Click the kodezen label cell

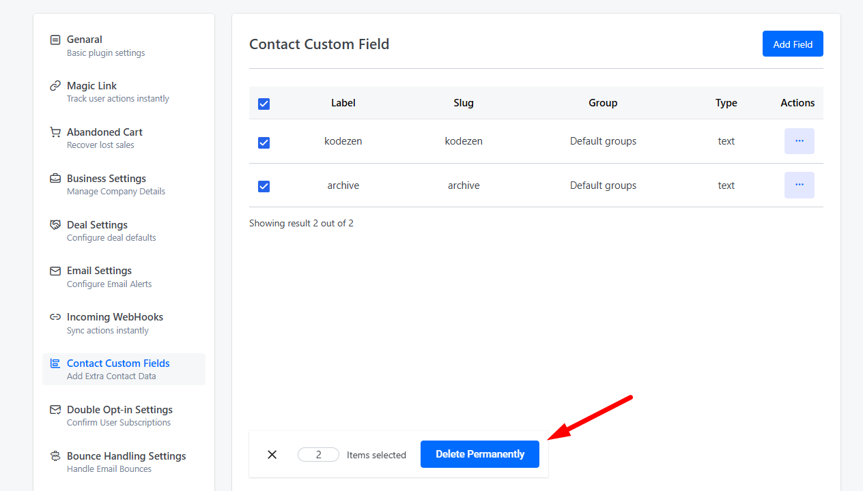point(343,141)
